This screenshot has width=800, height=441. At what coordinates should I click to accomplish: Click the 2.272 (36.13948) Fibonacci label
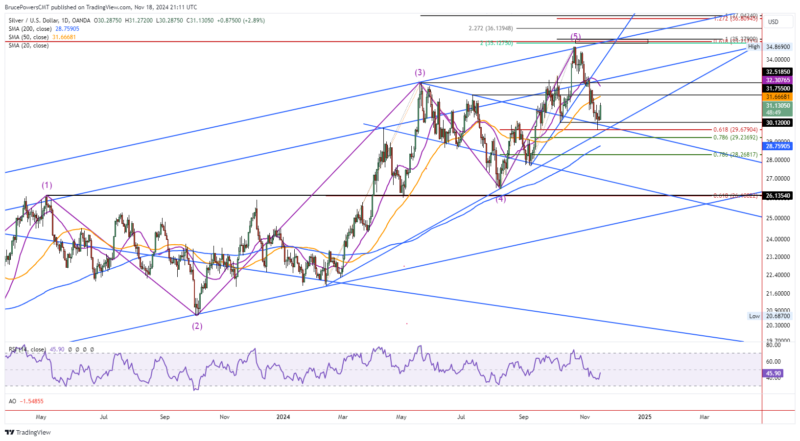[491, 28]
